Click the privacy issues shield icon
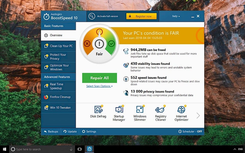The image size is (245, 153). click(126, 93)
